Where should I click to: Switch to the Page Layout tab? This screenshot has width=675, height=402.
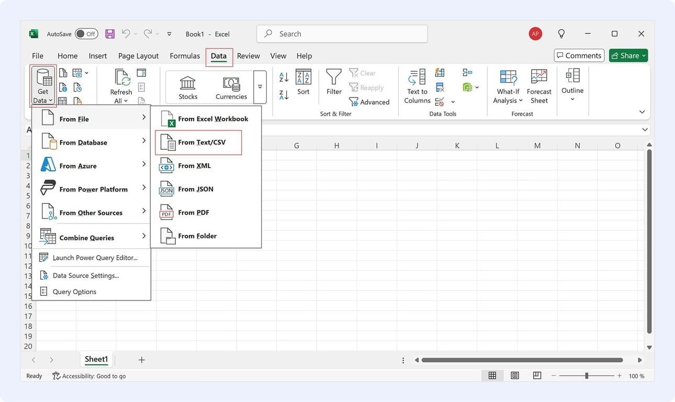point(138,56)
